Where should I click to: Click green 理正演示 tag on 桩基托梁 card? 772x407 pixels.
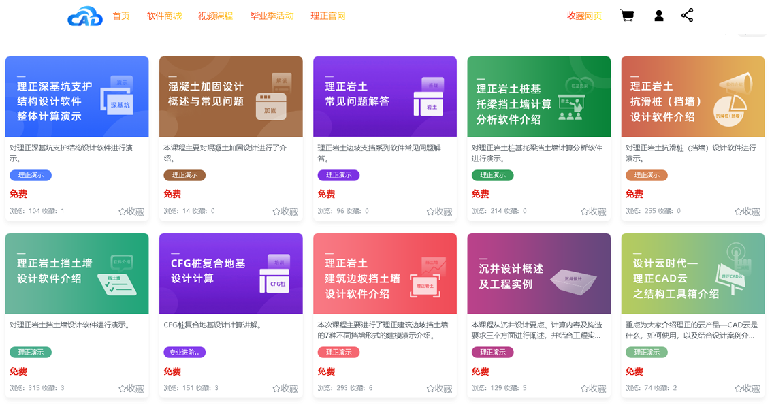[493, 175]
